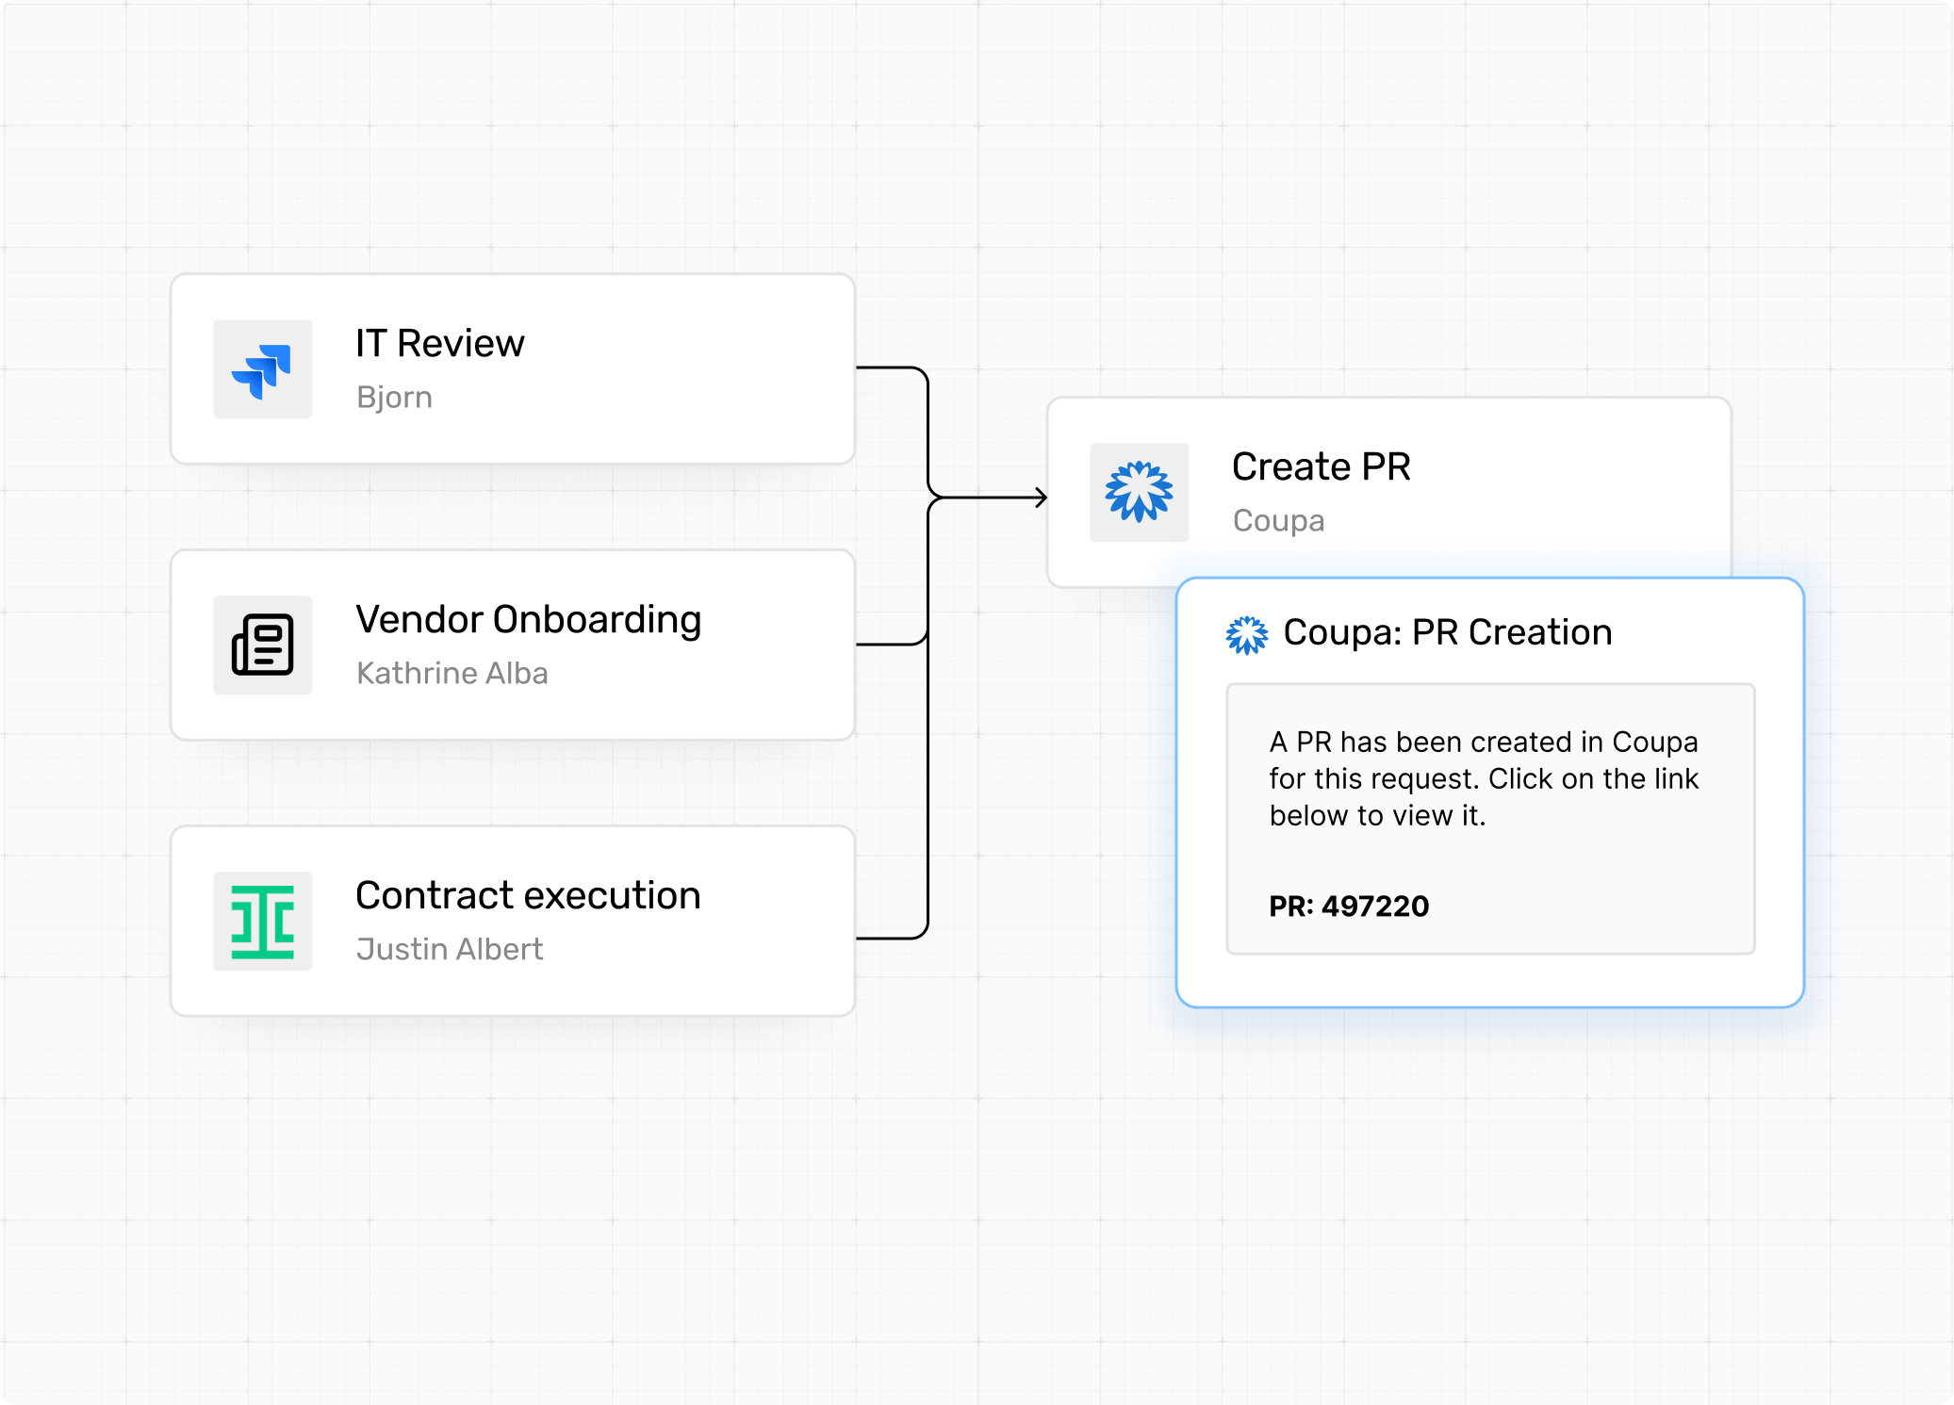Click the Jira icon on IT Review

point(262,369)
